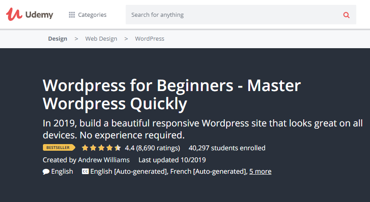370x202 pixels.
Task: Open the Categories grid icon
Action: 72,15
